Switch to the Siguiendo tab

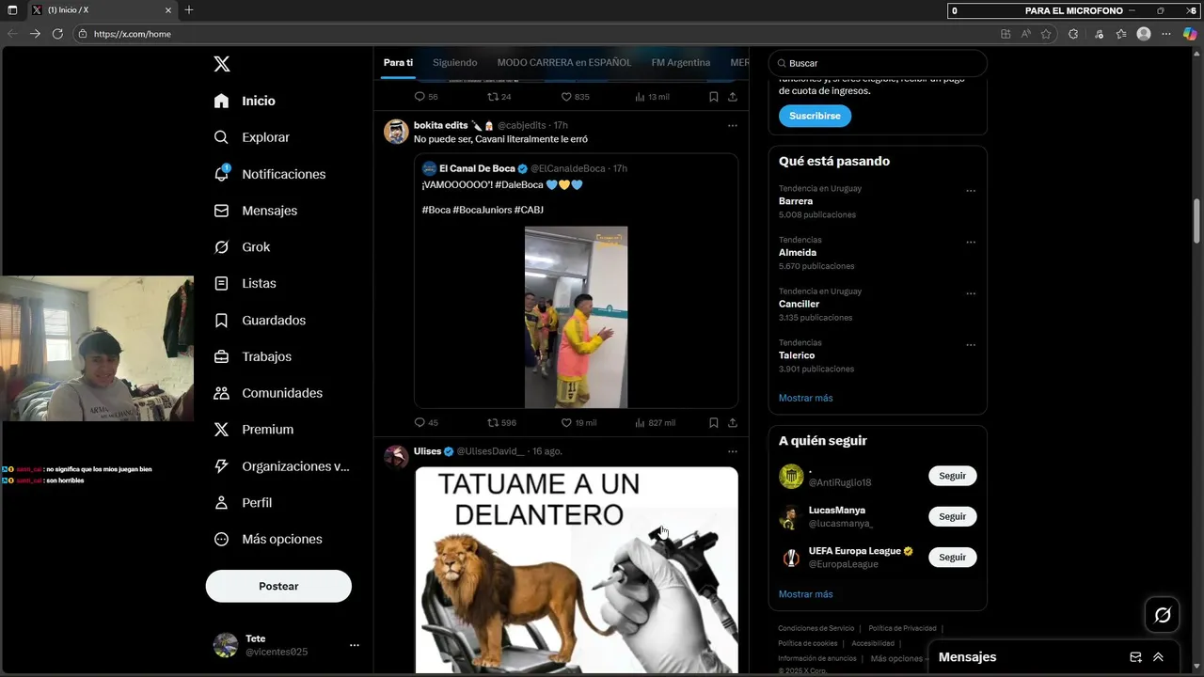tap(455, 63)
